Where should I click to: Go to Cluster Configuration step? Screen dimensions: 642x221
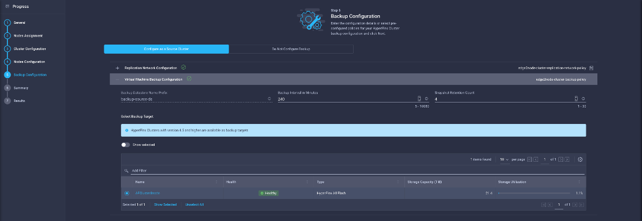(x=29, y=49)
